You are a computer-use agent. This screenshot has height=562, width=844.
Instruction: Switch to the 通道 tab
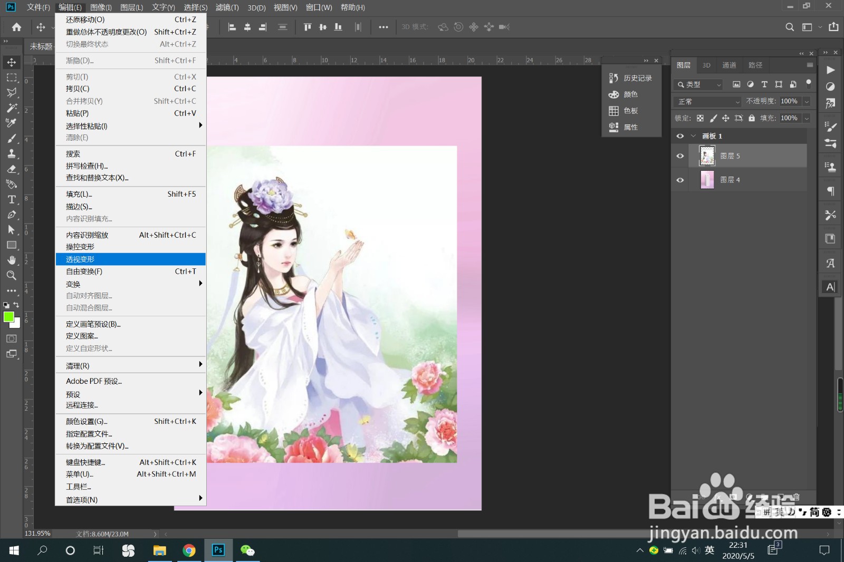tap(729, 65)
